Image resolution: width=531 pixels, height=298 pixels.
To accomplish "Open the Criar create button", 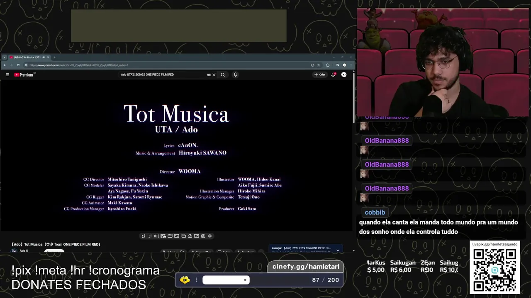I will coord(320,75).
